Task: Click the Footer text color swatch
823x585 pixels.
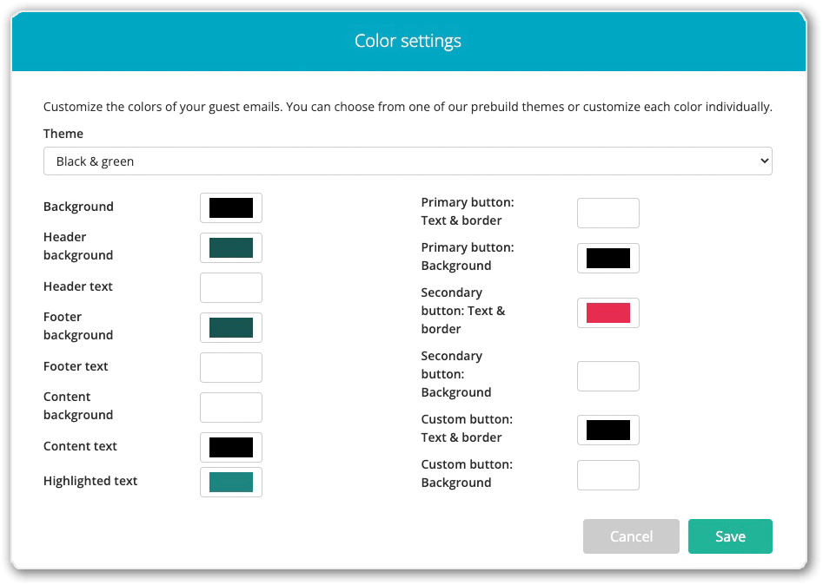Action: coord(230,367)
